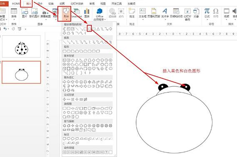Switch to the HOME ribbon tab

coord(16,3)
